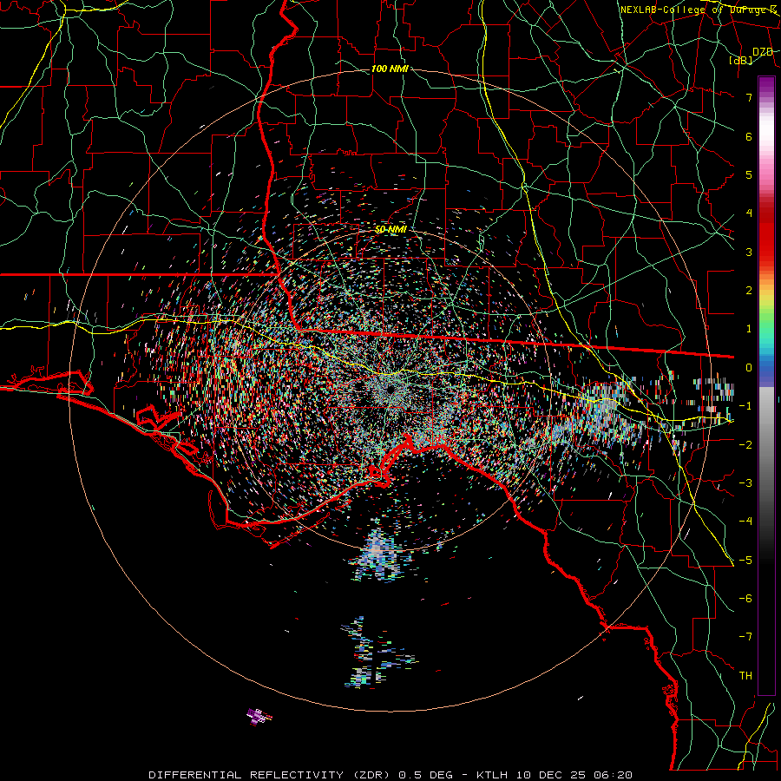This screenshot has width=781, height=781.
Task: Click the -4 value on the ZDR scale
Action: (745, 521)
